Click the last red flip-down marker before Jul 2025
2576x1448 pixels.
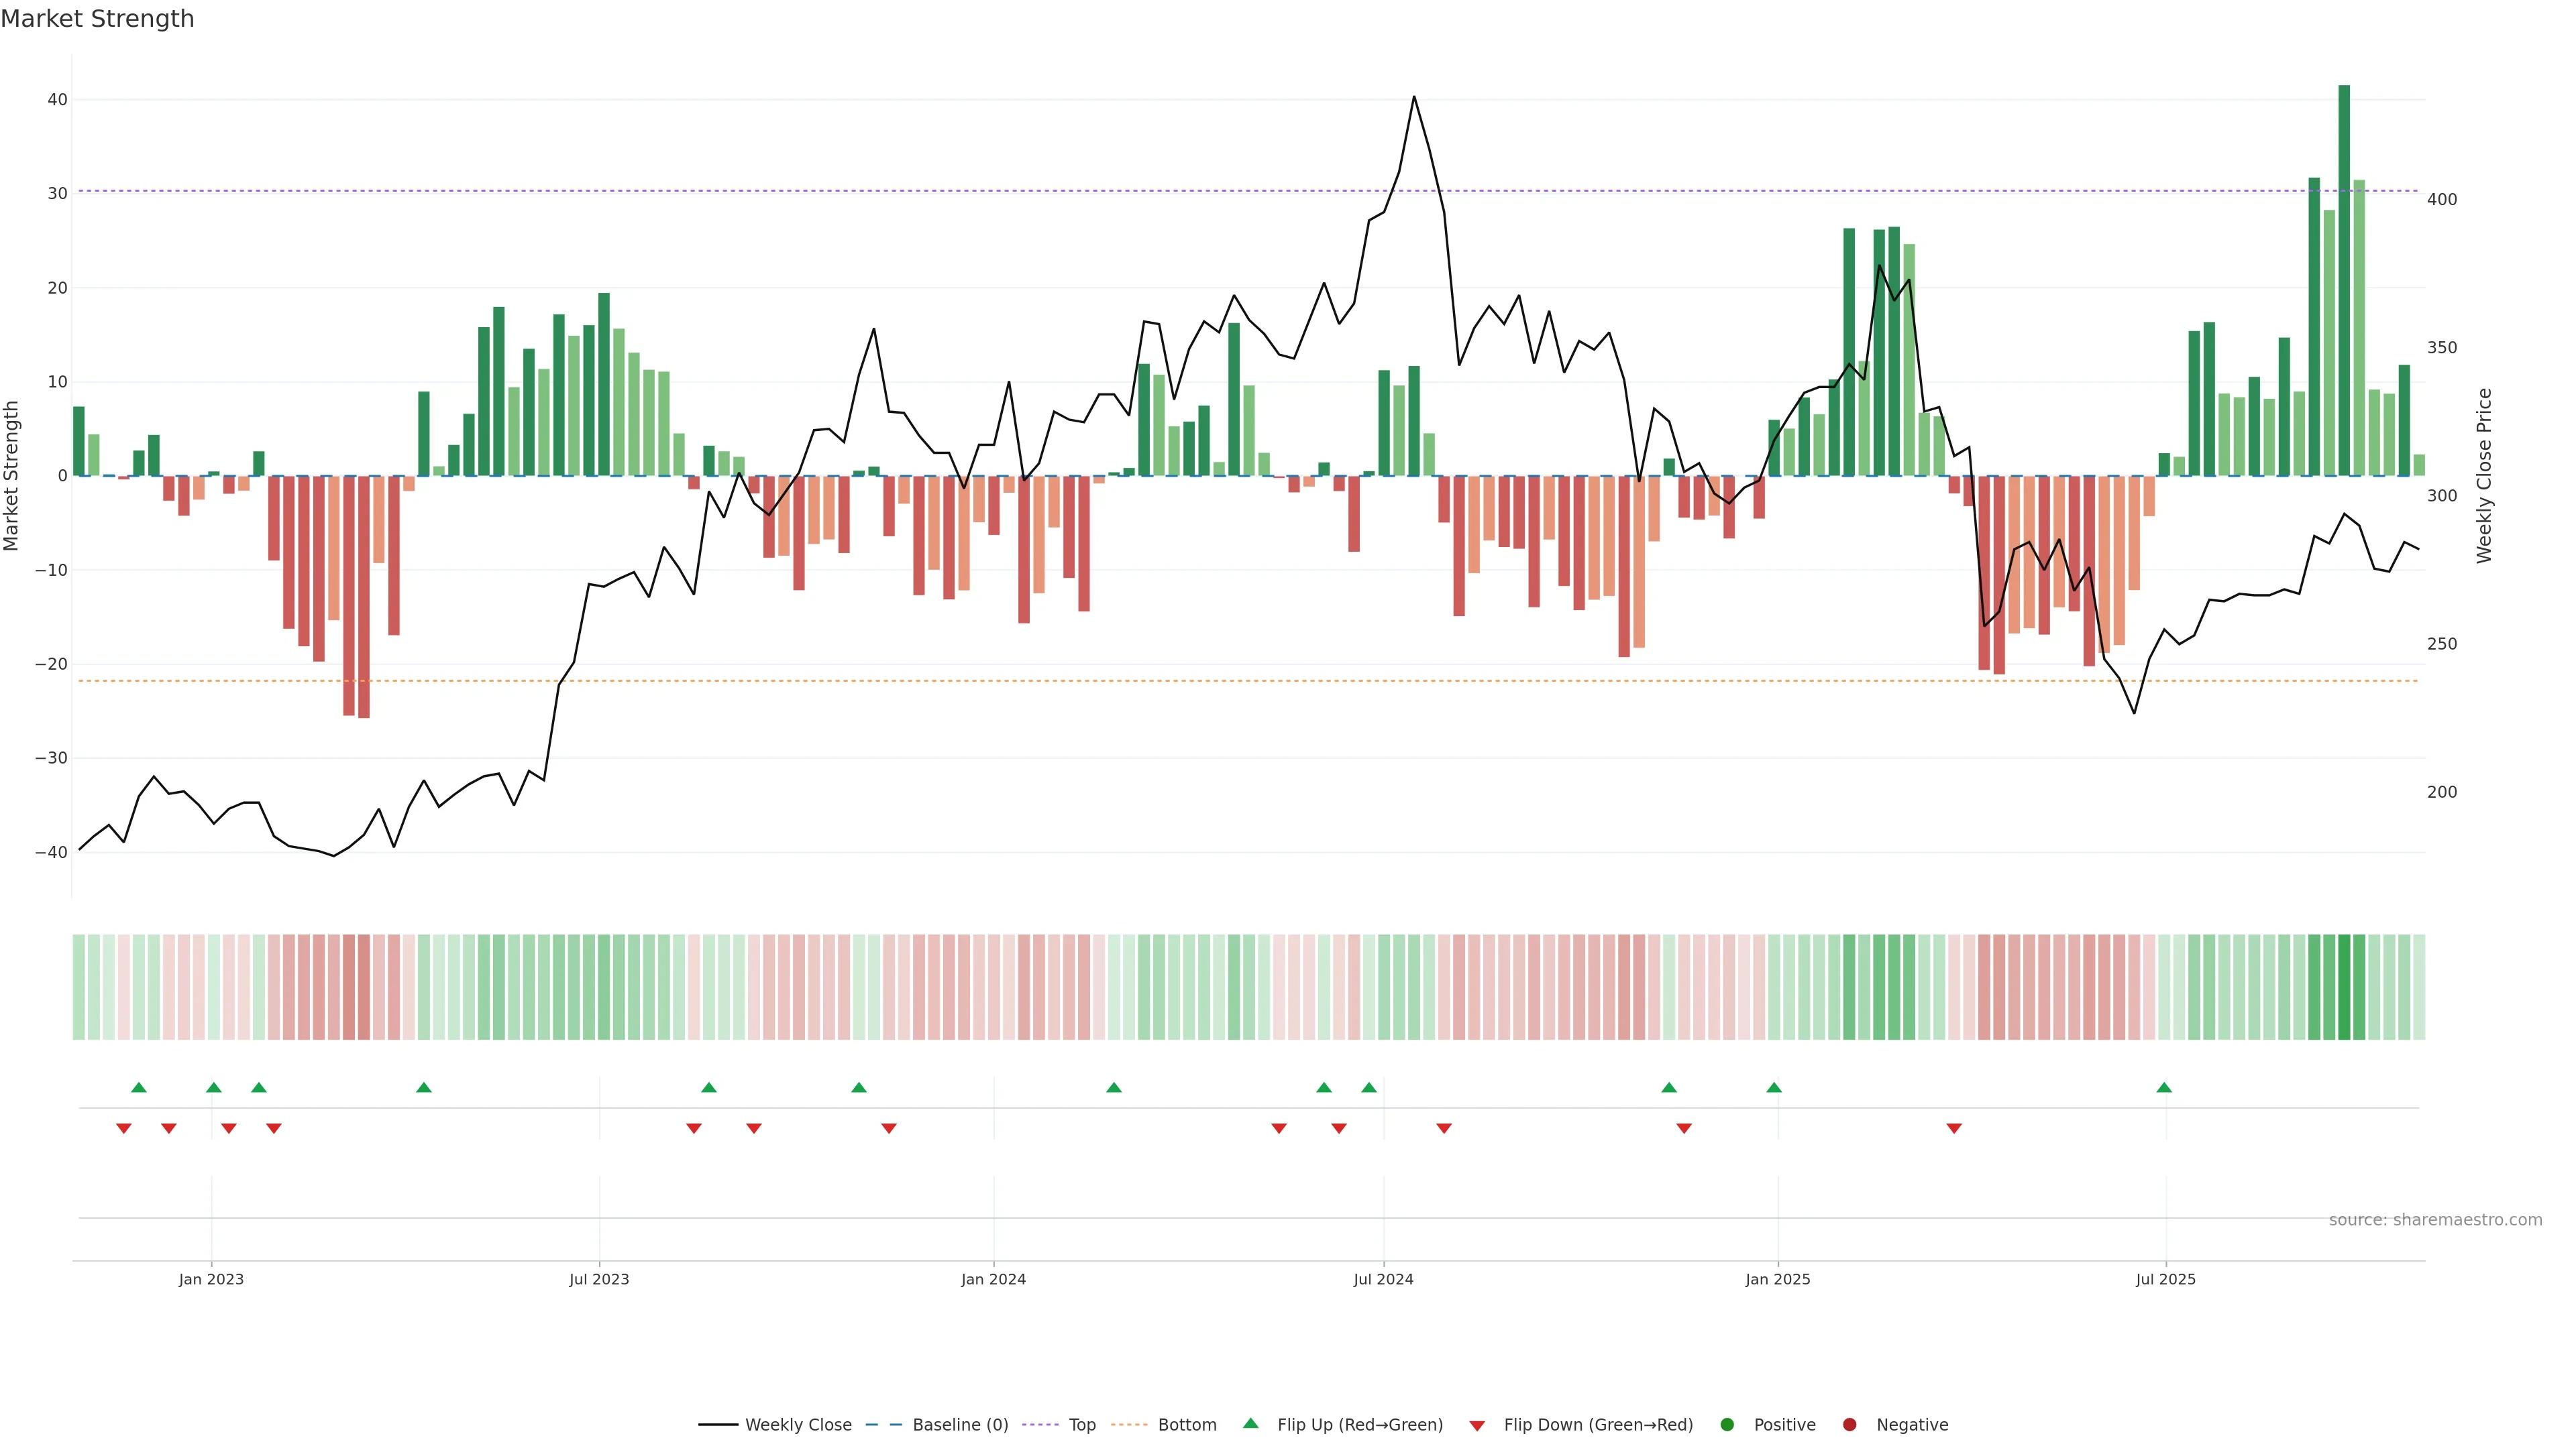click(x=1954, y=1128)
